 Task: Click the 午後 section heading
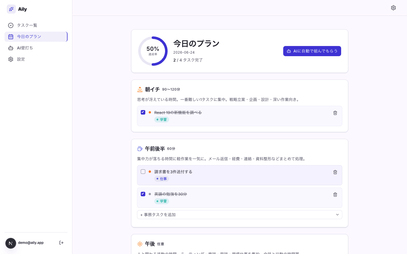coord(150,244)
